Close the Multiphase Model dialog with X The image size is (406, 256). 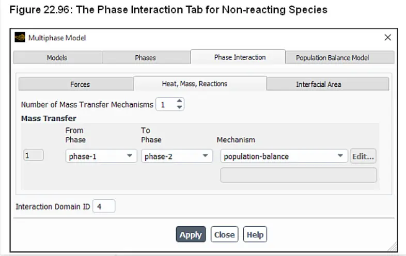[x=387, y=38]
